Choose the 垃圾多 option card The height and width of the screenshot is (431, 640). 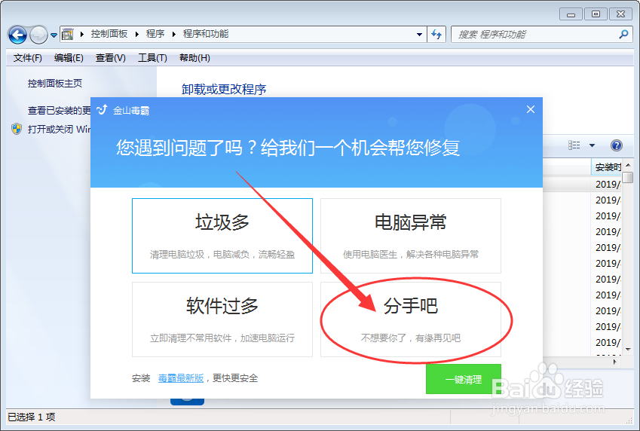pyautogui.click(x=222, y=236)
